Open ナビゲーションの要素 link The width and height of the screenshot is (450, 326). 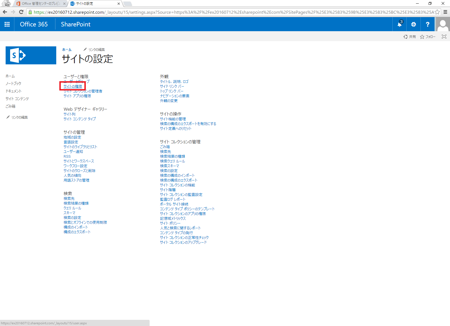click(175, 96)
